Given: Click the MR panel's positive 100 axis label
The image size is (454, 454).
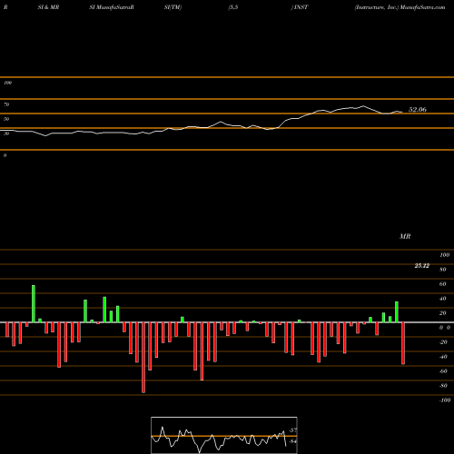Looking at the screenshot, I should tap(444, 255).
